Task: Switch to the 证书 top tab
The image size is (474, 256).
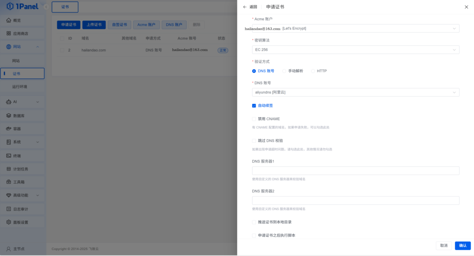Action: coord(65,7)
